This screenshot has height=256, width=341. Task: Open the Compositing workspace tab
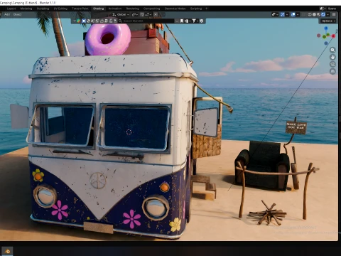tap(151, 9)
